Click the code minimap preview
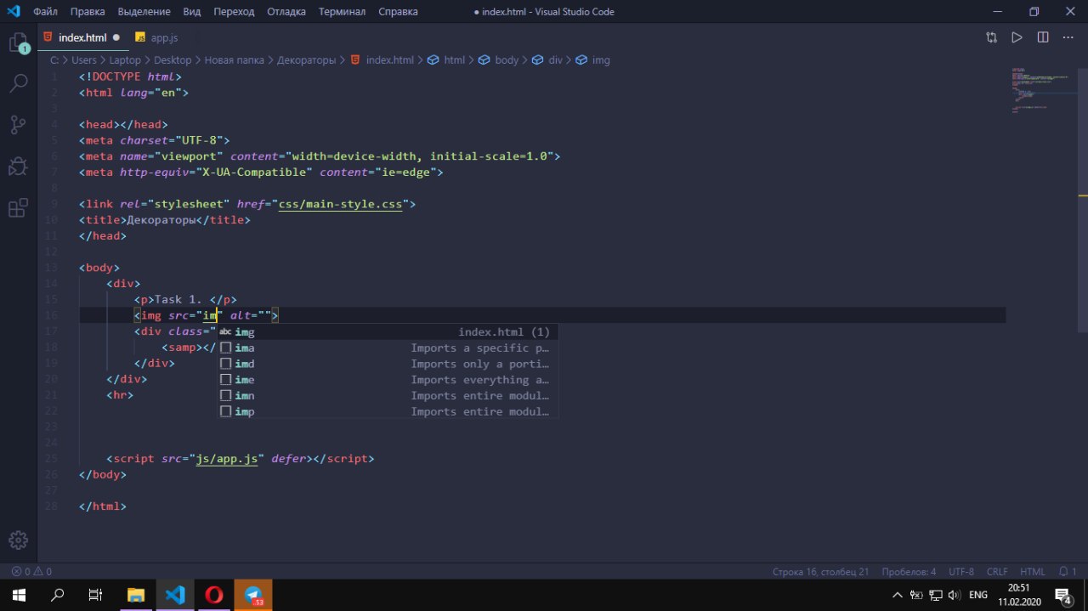 click(x=1039, y=90)
